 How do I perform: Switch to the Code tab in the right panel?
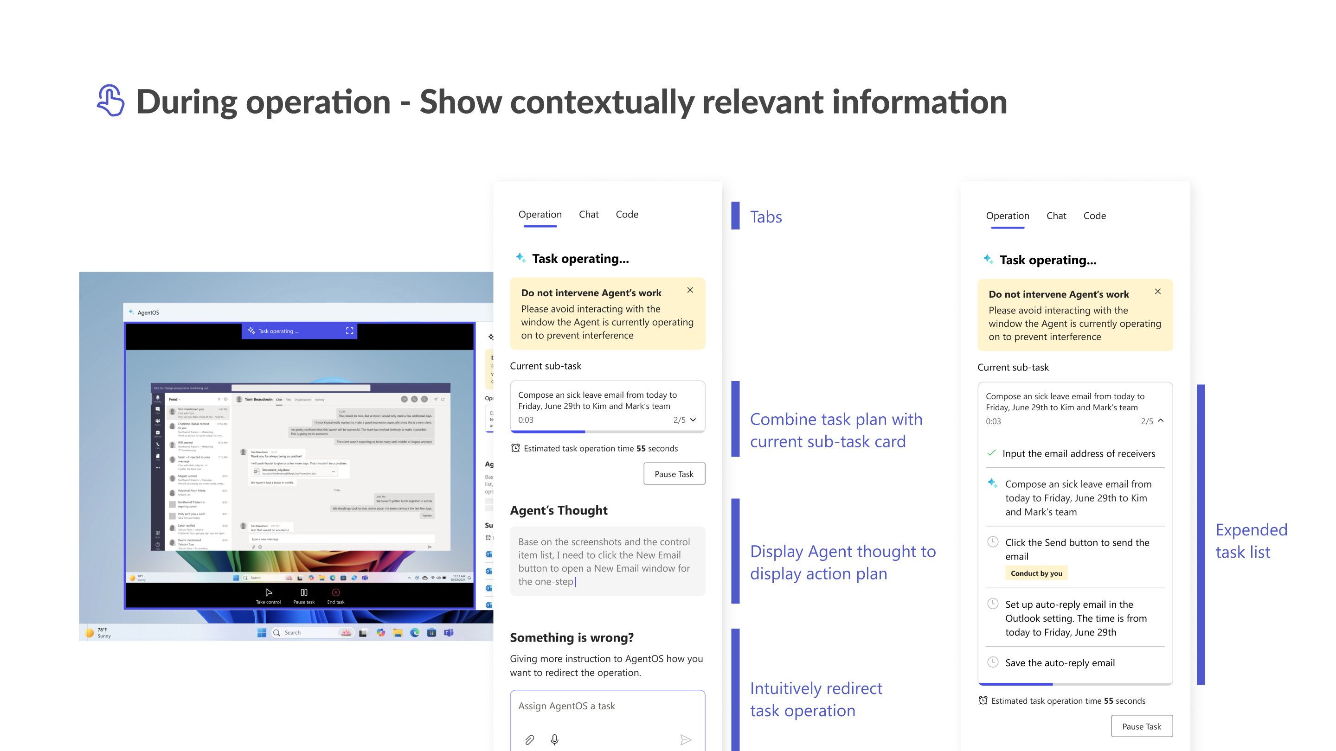point(1094,216)
